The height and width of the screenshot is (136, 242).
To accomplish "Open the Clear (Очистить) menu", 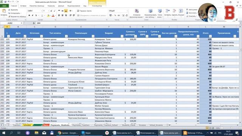I will (192, 16).
